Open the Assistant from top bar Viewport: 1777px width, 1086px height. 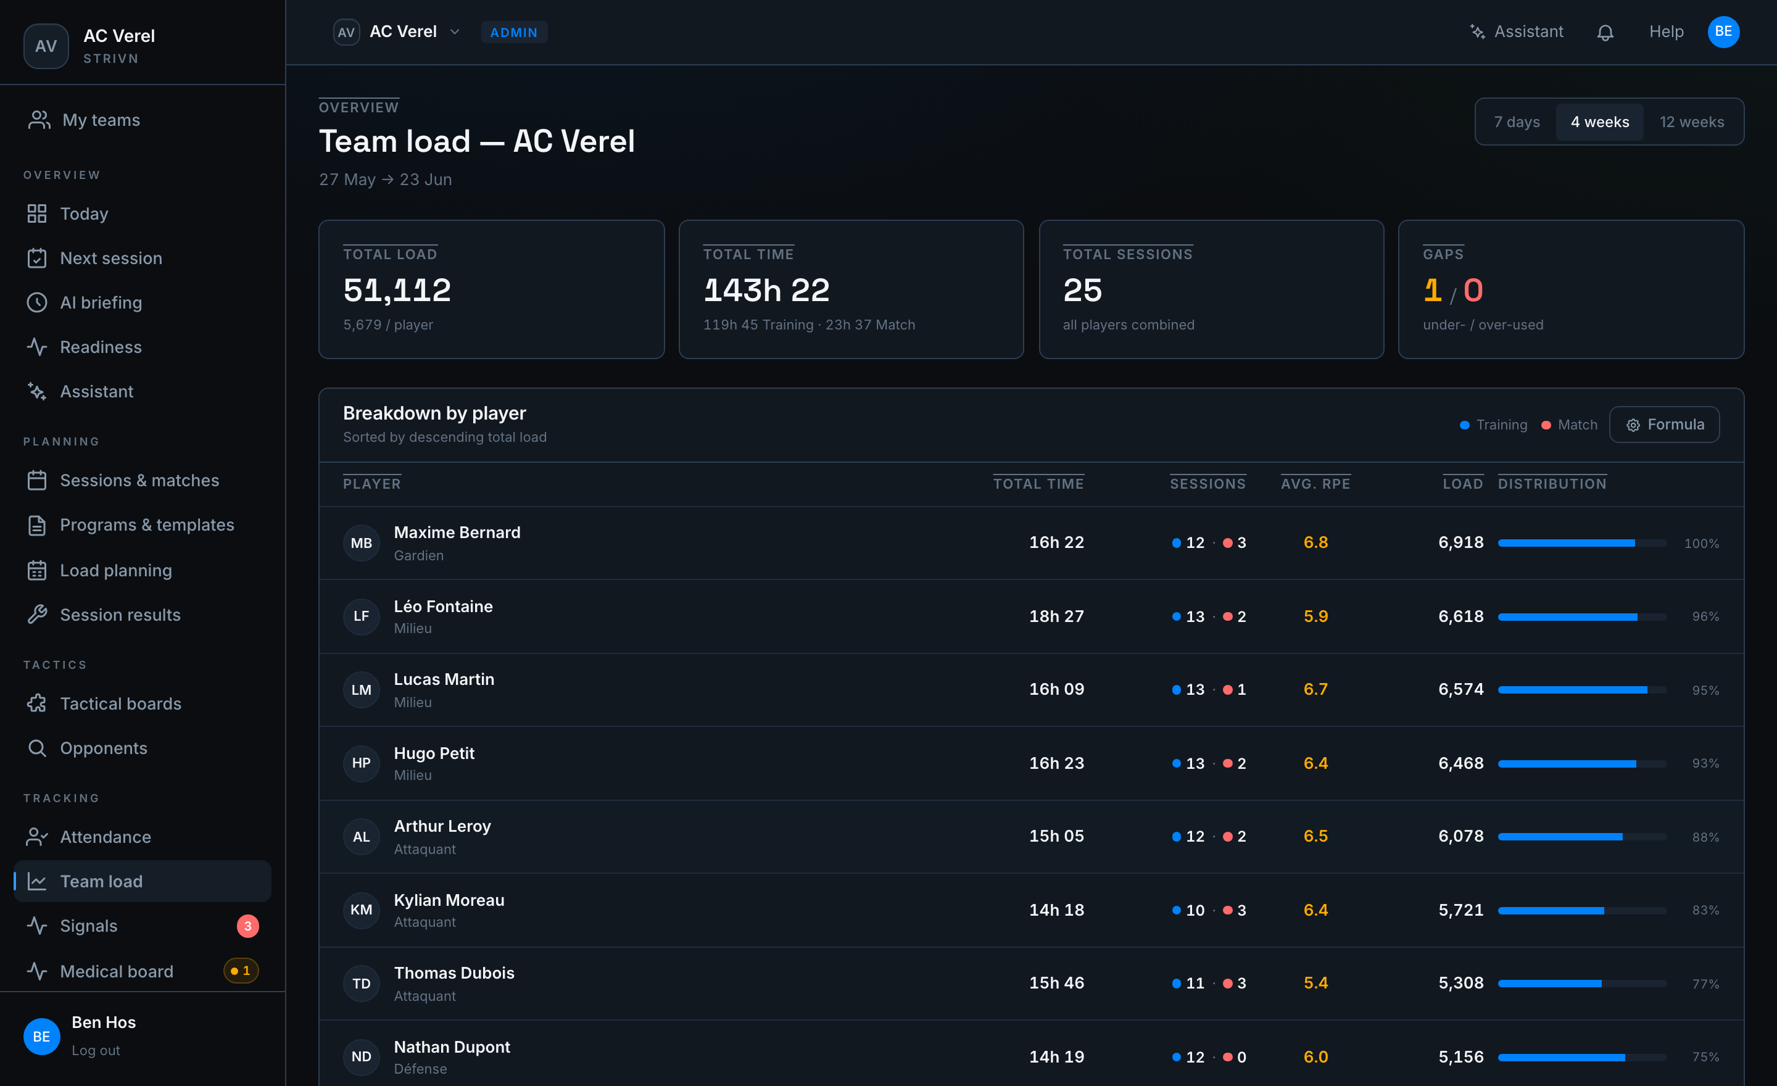click(x=1516, y=31)
